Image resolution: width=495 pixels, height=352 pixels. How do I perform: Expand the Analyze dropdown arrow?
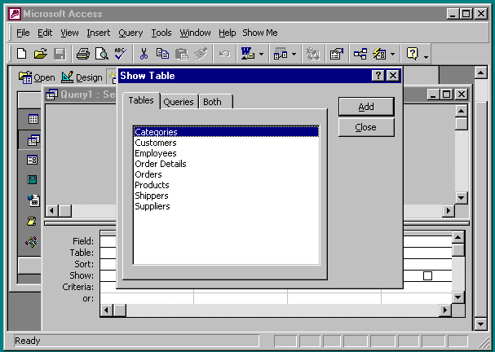point(294,55)
